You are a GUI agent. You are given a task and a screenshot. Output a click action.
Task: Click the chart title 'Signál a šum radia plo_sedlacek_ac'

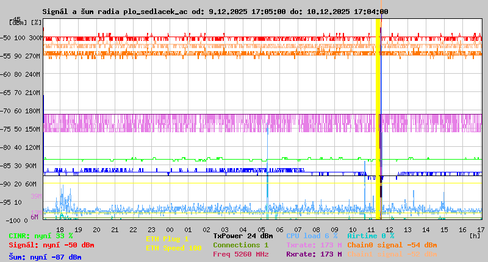[115, 12]
